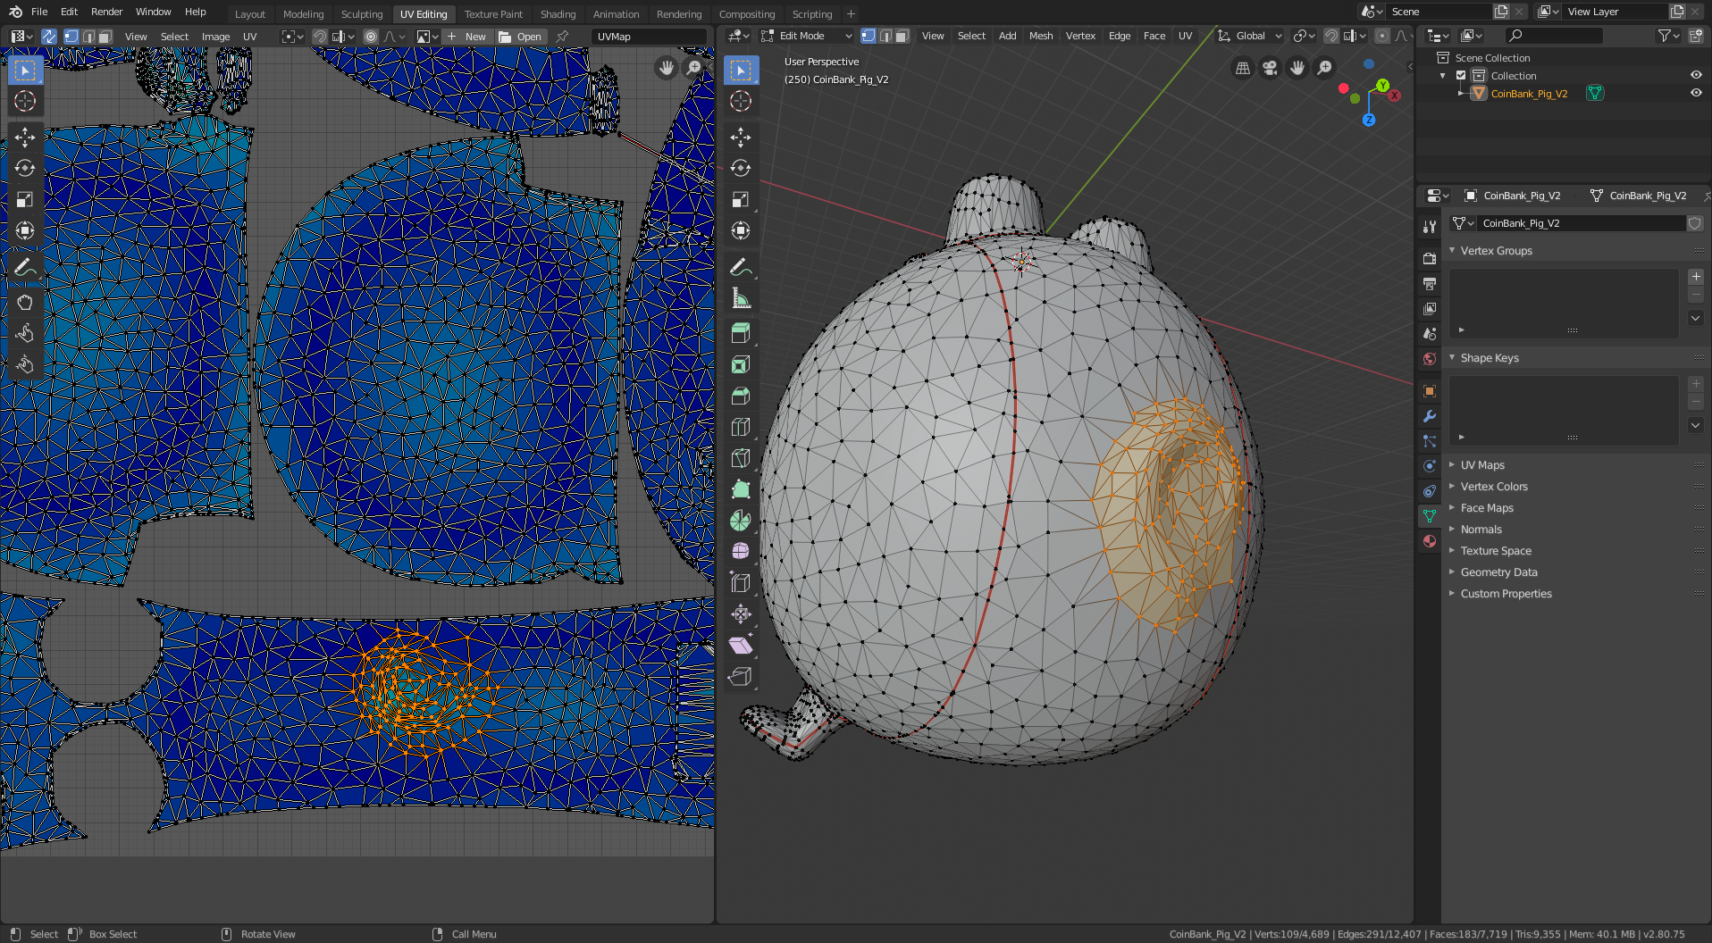Choose the Extrude Region tool
The width and height of the screenshot is (1712, 943).
coord(741,333)
